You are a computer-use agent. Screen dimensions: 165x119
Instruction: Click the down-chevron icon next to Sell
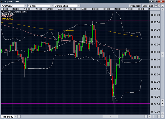tap(156, 6)
